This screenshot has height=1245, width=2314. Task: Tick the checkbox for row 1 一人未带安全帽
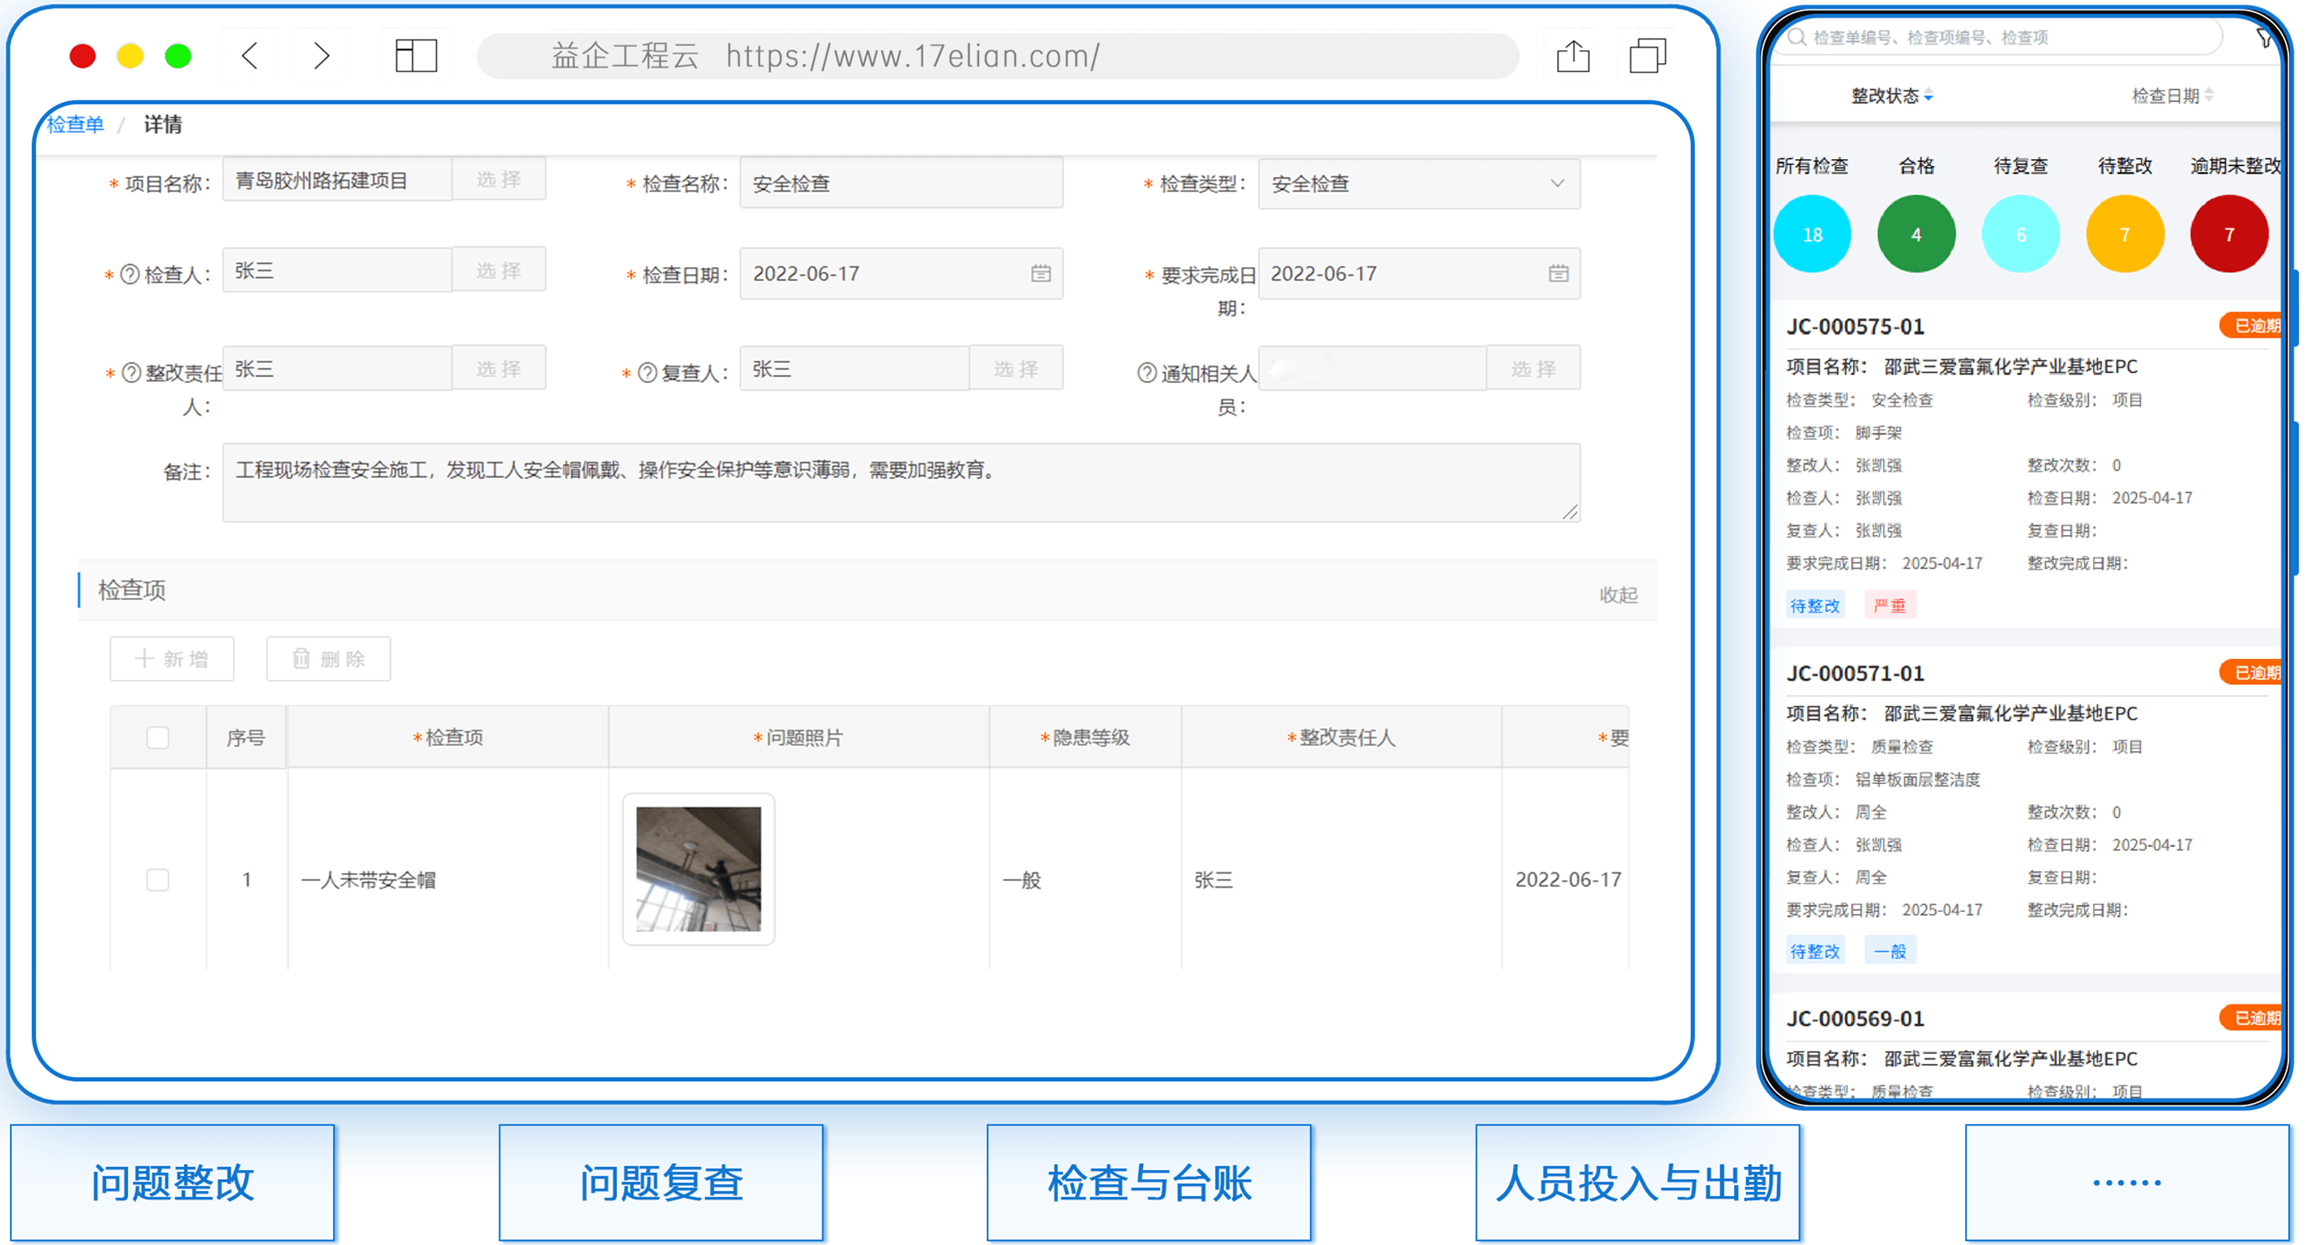[158, 879]
